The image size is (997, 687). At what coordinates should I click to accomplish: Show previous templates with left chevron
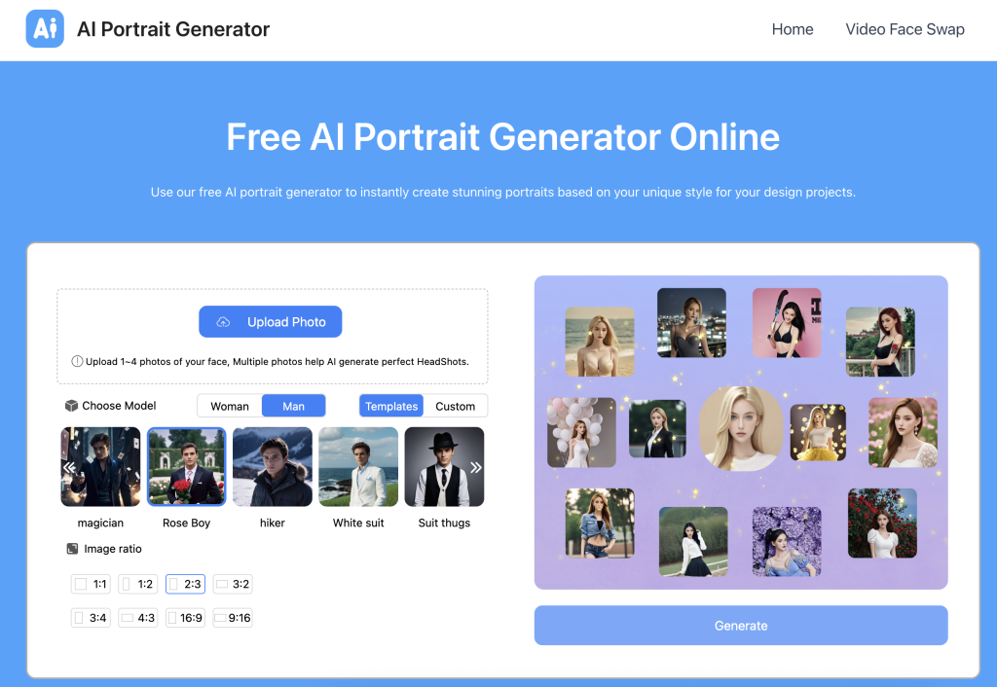click(x=69, y=468)
